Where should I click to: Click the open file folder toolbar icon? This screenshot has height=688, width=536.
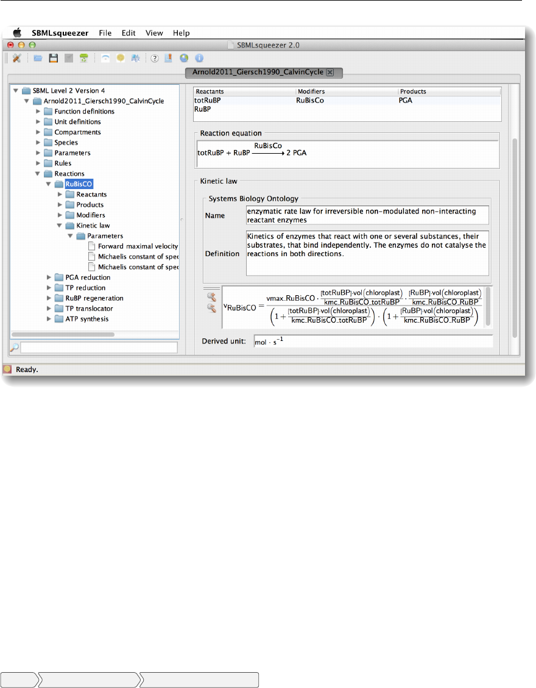click(x=38, y=58)
